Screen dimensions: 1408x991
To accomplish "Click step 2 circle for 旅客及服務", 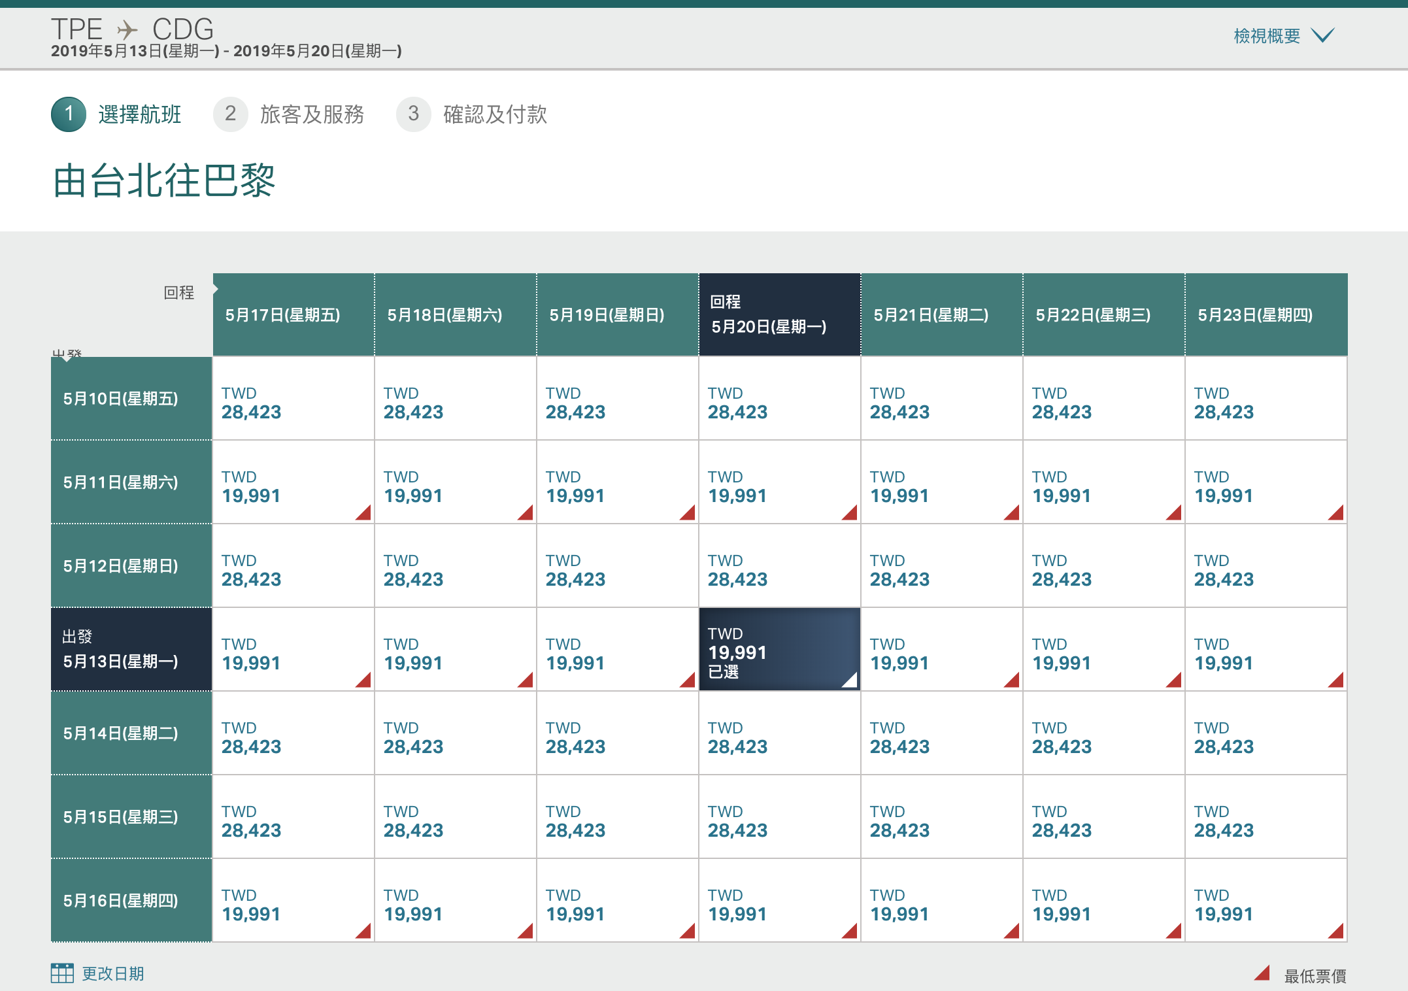I will pos(230,114).
